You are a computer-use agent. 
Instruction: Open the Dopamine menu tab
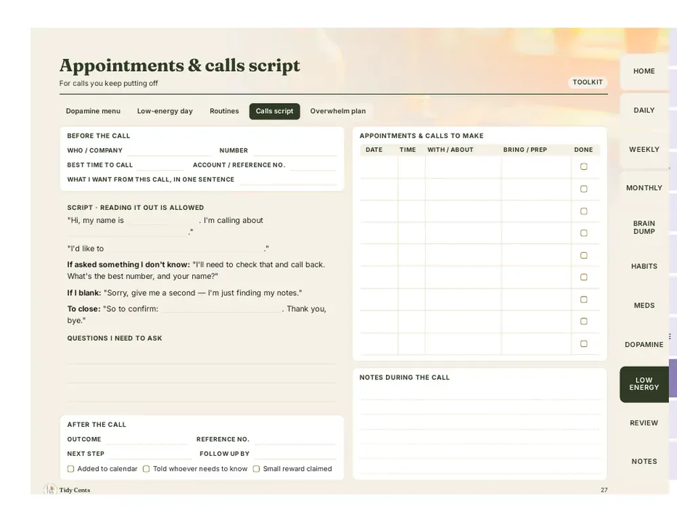coord(93,111)
